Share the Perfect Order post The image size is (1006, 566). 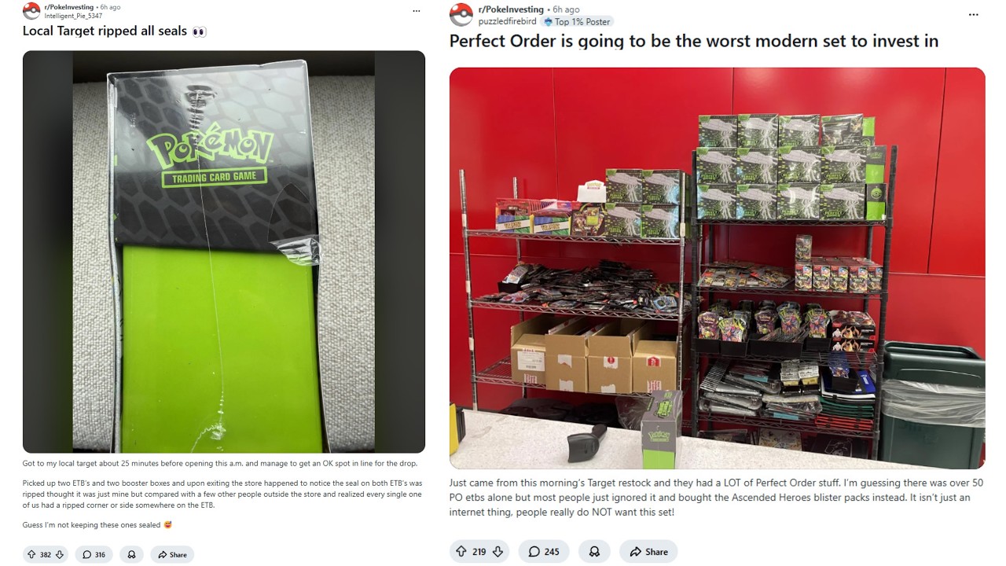pos(648,551)
